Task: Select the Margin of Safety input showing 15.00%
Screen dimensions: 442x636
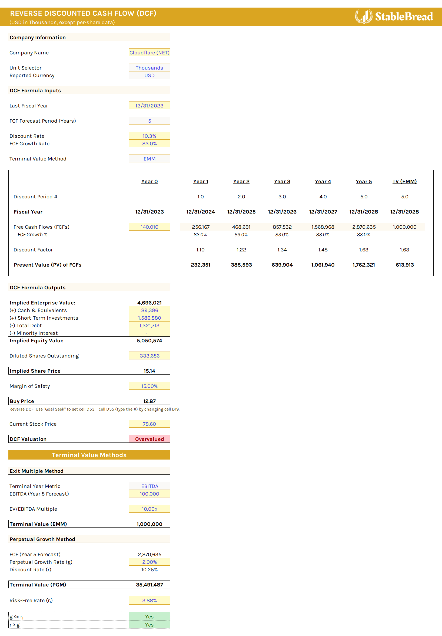Action: point(149,386)
